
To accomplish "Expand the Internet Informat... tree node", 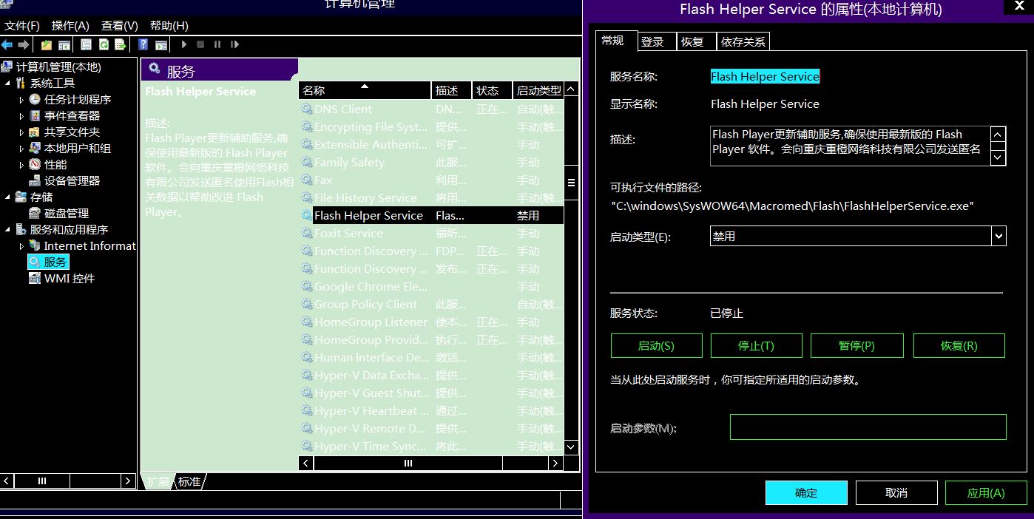I will pyautogui.click(x=21, y=245).
